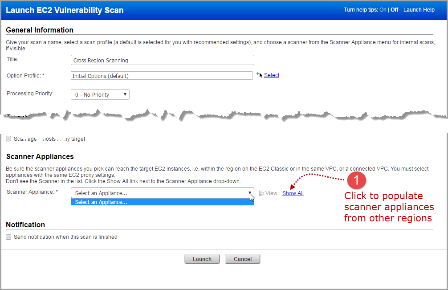Screen dimensions: 448x290
Task: Click the Scanner Appliance dropdown arrow
Action: pyautogui.click(x=250, y=193)
